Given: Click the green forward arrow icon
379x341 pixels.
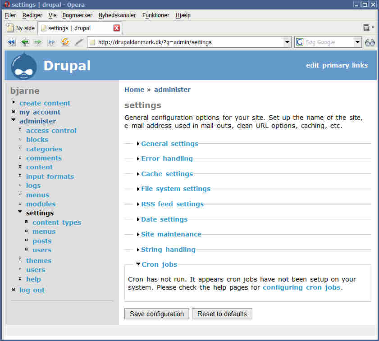Looking at the screenshot, I should pos(38,42).
